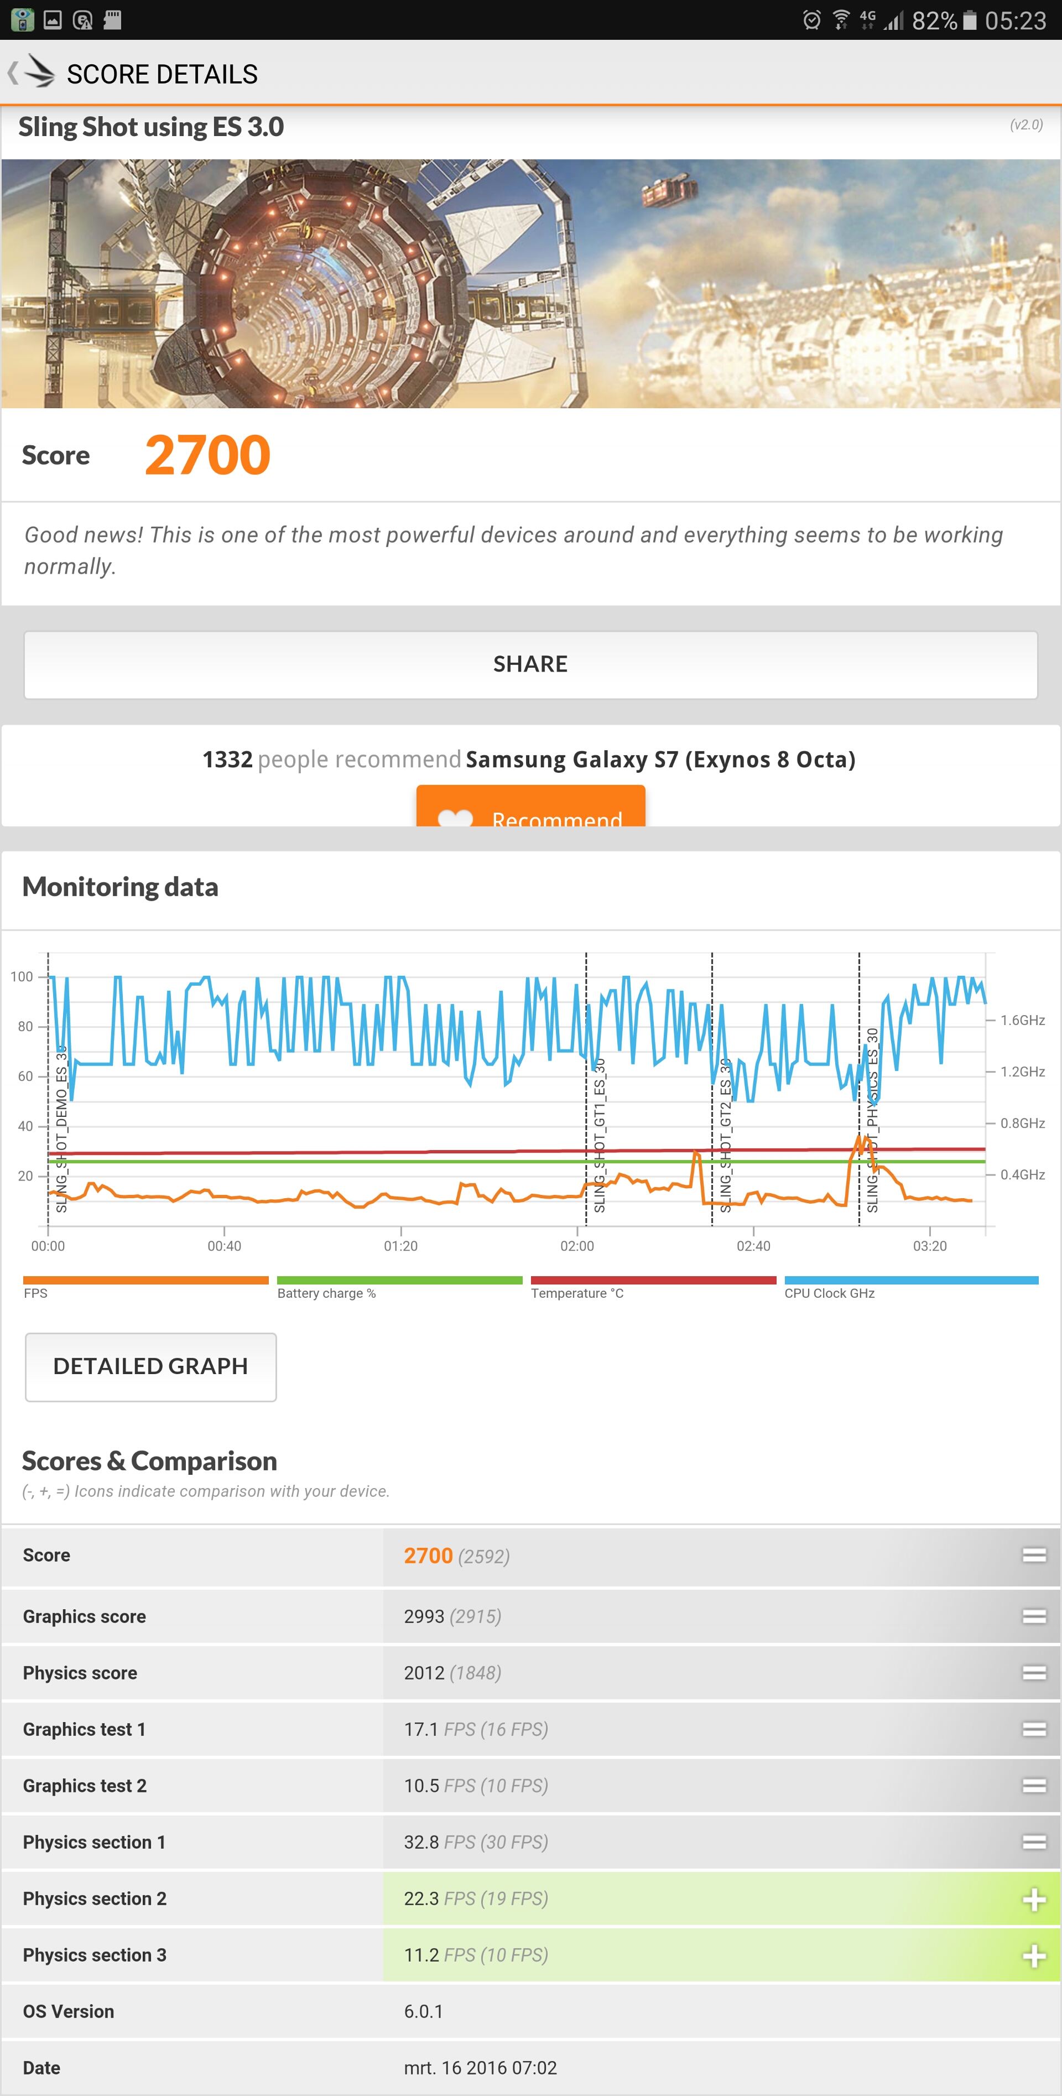1062x2096 pixels.
Task: Select the green Battery charge legend bar
Action: tap(399, 1280)
